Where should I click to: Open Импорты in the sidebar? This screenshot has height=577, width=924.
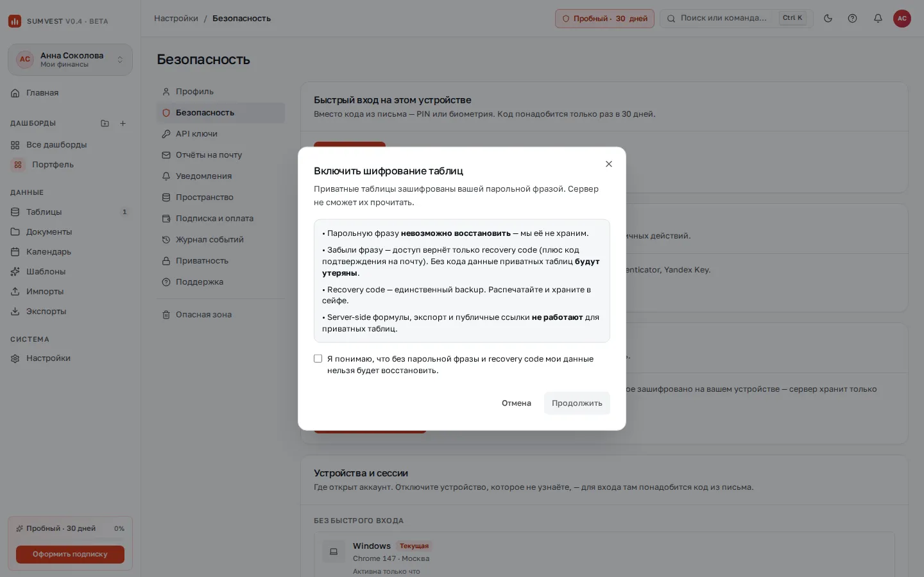(x=70, y=292)
